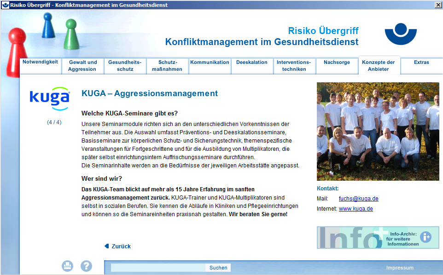This screenshot has width=443, height=275.
Task: Click into the search text field
Action: pos(158,268)
